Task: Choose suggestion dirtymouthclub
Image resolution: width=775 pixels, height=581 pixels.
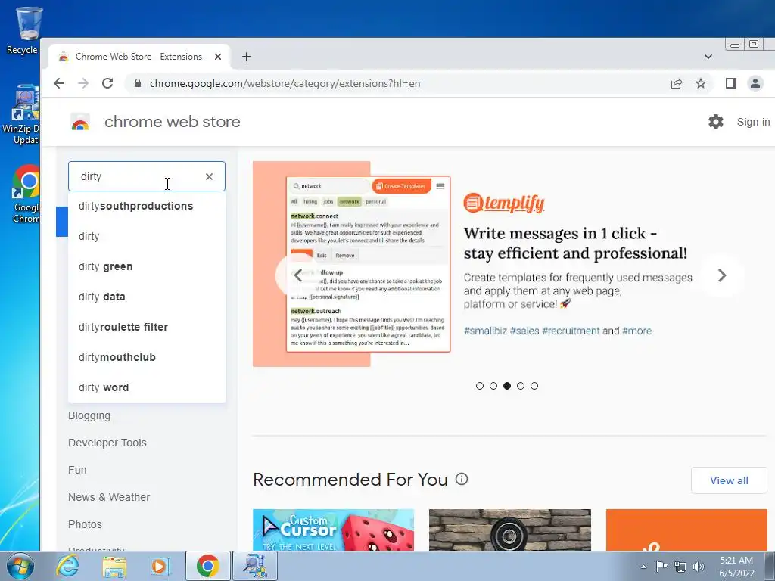Action: tap(147, 357)
